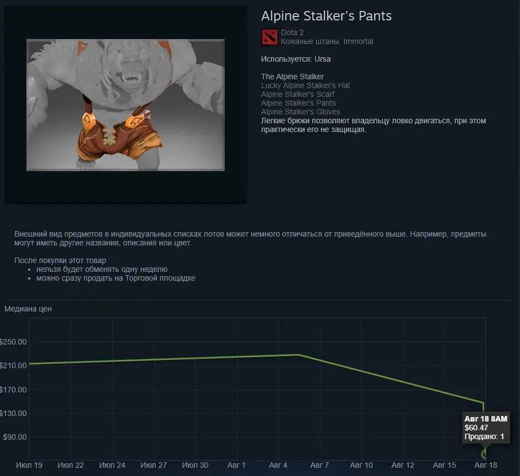Click the Авг 12 date label
This screenshot has height=476, width=520.
[x=403, y=465]
